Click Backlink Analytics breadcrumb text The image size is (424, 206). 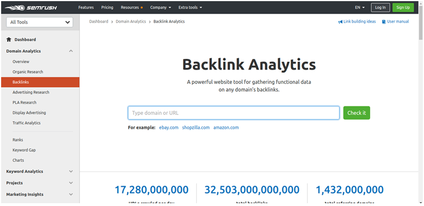click(169, 22)
